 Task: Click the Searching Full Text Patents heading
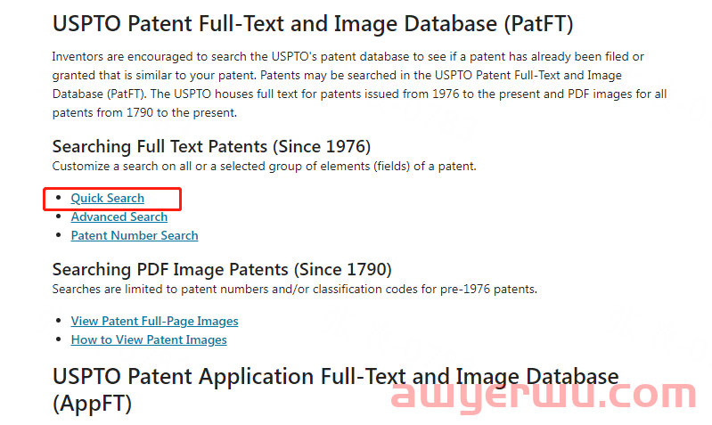[211, 147]
